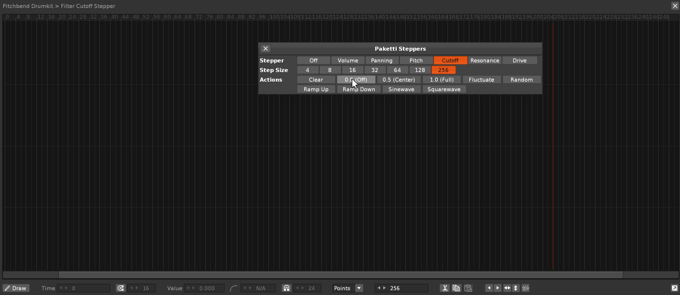The width and height of the screenshot is (680, 295).
Task: Click the paste clipboard icon
Action: (x=468, y=288)
